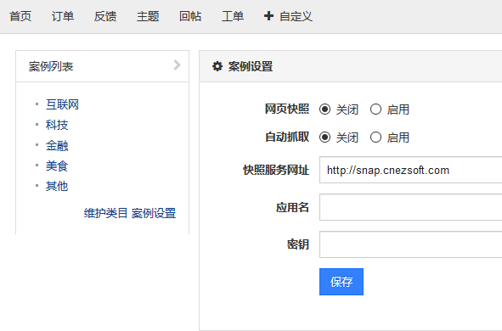Go to the 订单 menu
Image resolution: width=502 pixels, height=331 pixels.
(x=63, y=16)
